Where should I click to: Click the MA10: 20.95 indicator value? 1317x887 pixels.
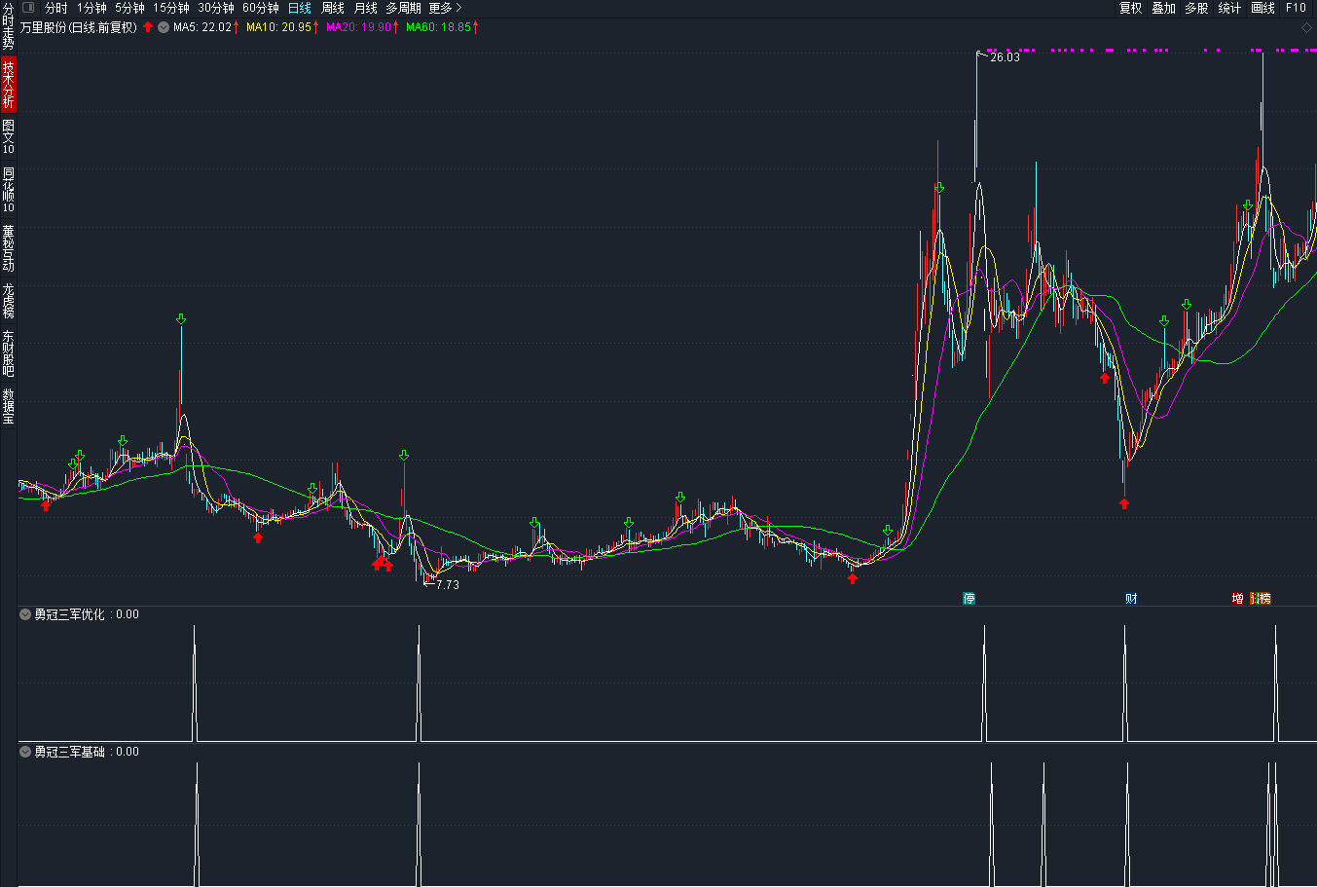pos(278,27)
